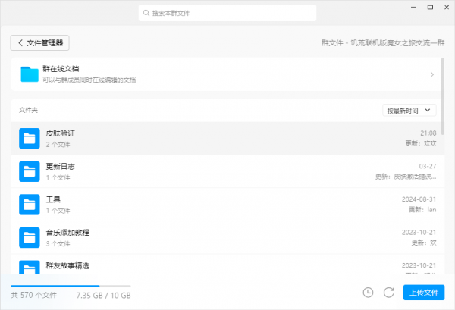Image resolution: width=455 pixels, height=310 pixels.
Task: Click the 更新日志 folder name
Action: [60, 166]
